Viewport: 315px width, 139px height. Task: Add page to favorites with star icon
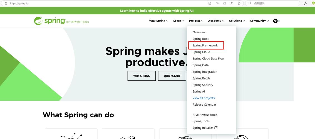pos(239,3)
